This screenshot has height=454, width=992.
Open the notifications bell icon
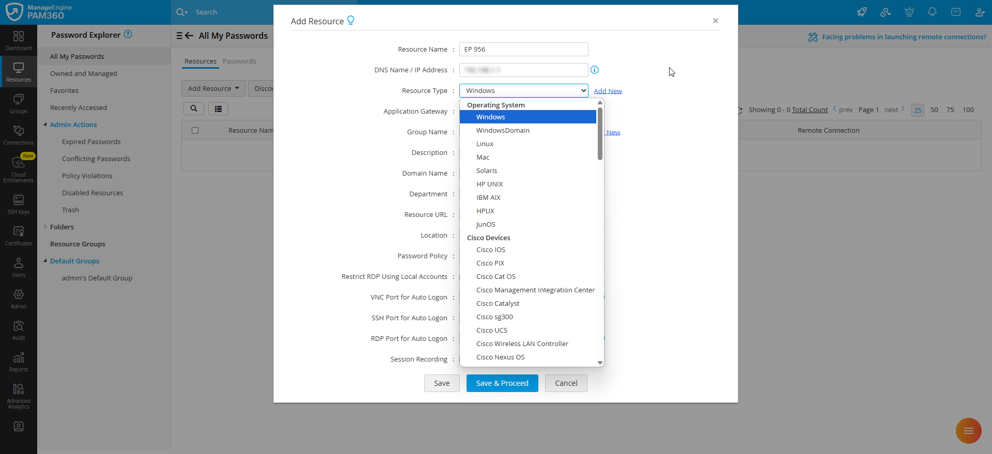(933, 12)
